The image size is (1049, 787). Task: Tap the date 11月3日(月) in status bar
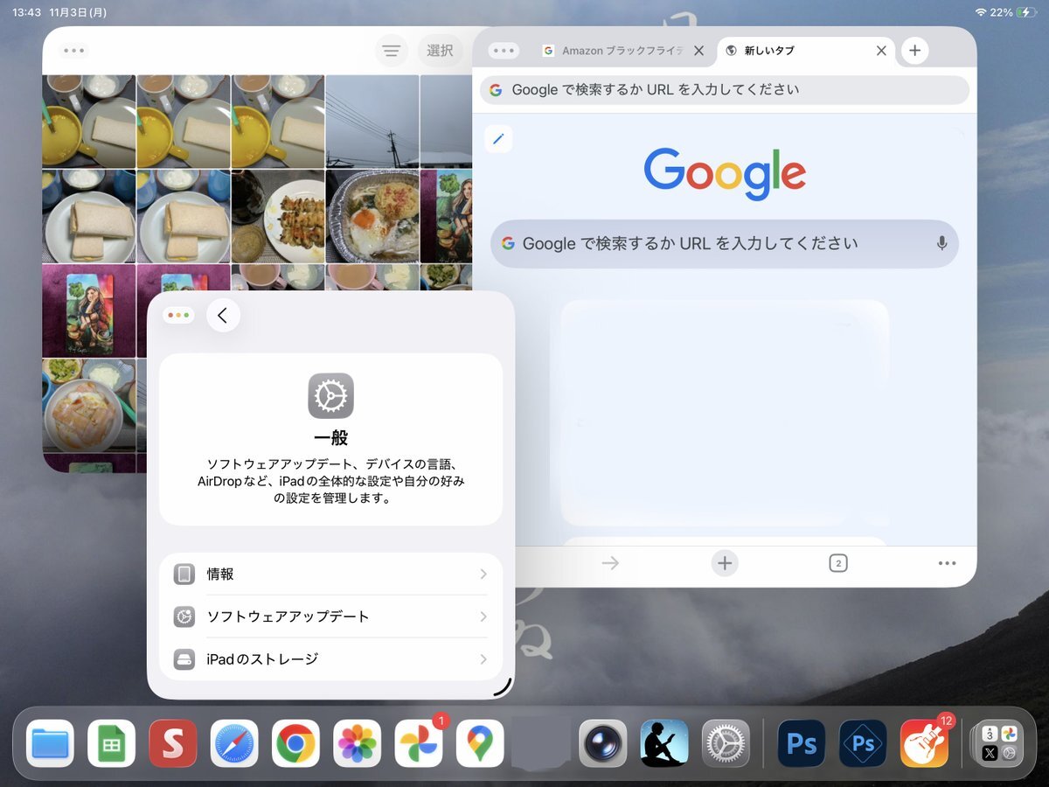(x=79, y=12)
